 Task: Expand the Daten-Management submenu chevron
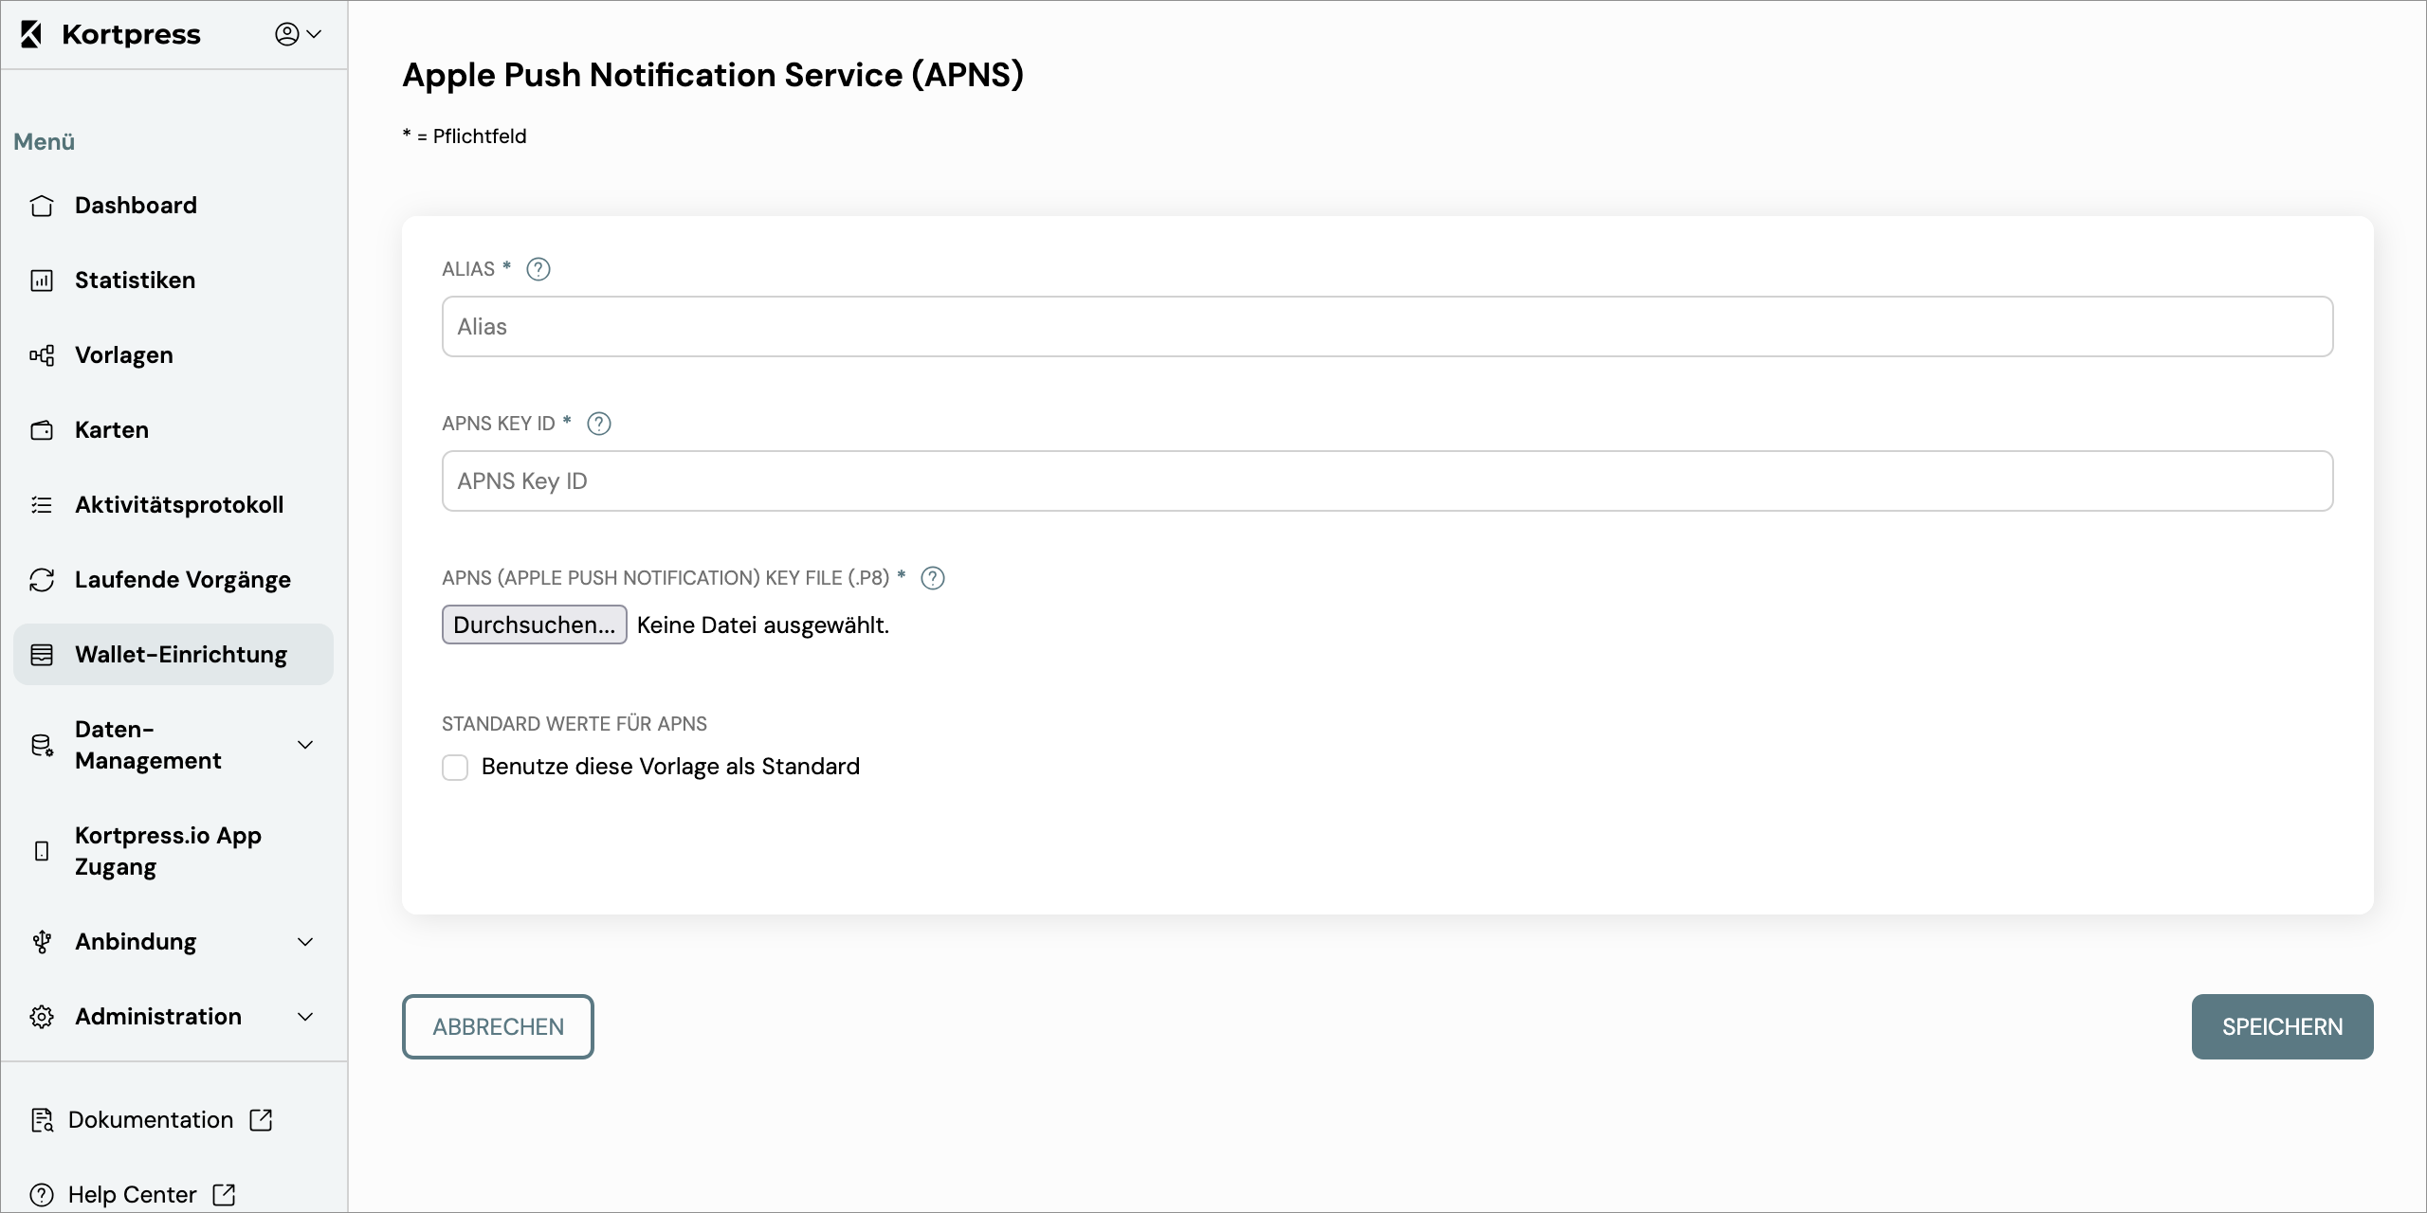tap(305, 745)
